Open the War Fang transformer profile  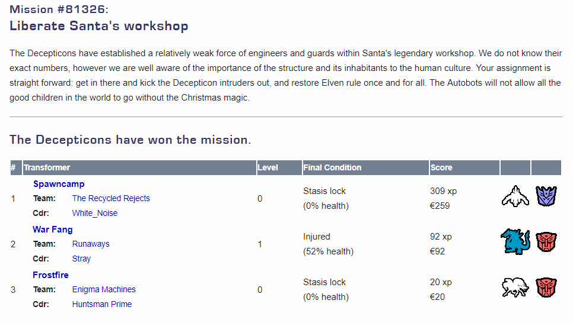pos(53,230)
